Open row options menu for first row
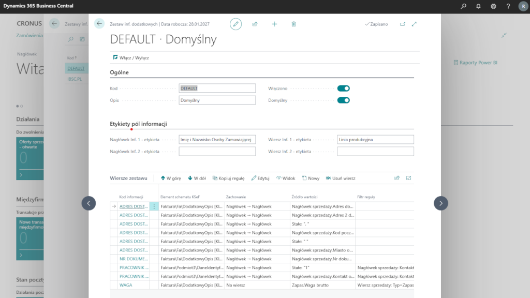530x298 pixels. point(154,206)
